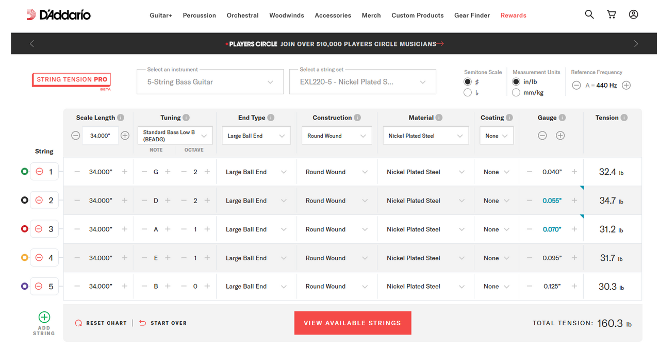Select in/lb measurement units
The height and width of the screenshot is (349, 660).
coord(516,82)
